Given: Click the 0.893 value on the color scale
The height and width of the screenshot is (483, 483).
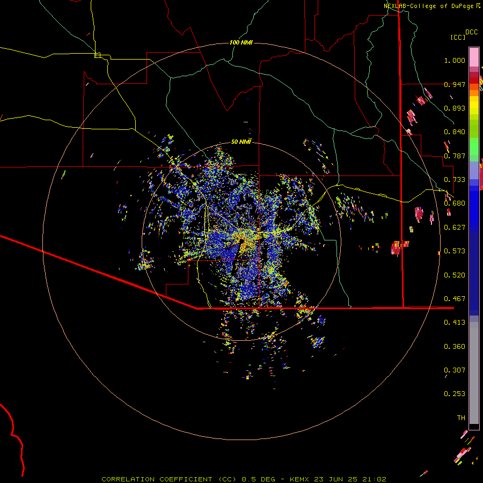Looking at the screenshot, I should (x=455, y=108).
